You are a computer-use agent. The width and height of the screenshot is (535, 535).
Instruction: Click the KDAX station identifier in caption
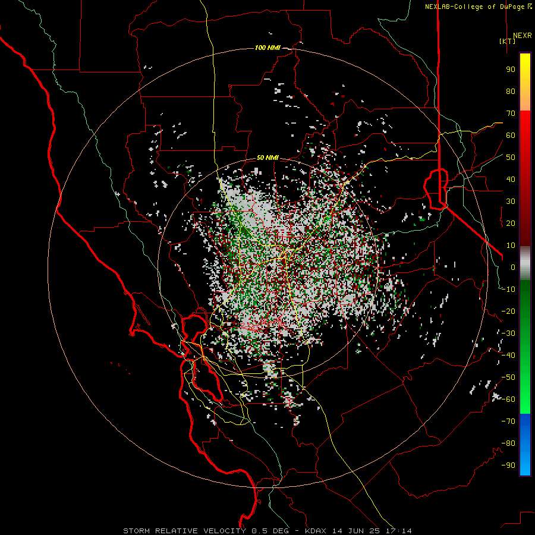tap(316, 531)
